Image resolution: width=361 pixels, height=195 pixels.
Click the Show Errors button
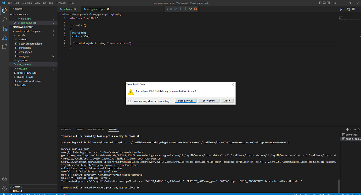208,101
